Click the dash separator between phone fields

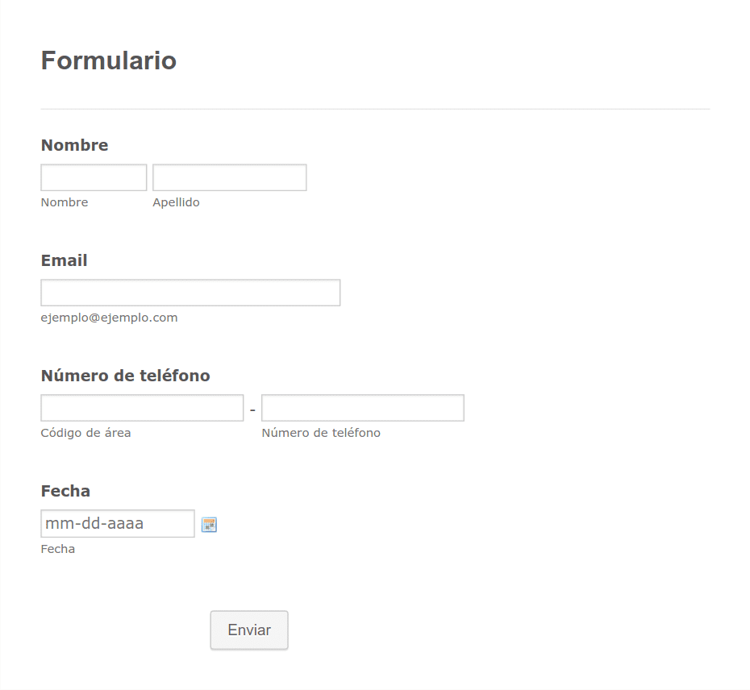pos(252,409)
